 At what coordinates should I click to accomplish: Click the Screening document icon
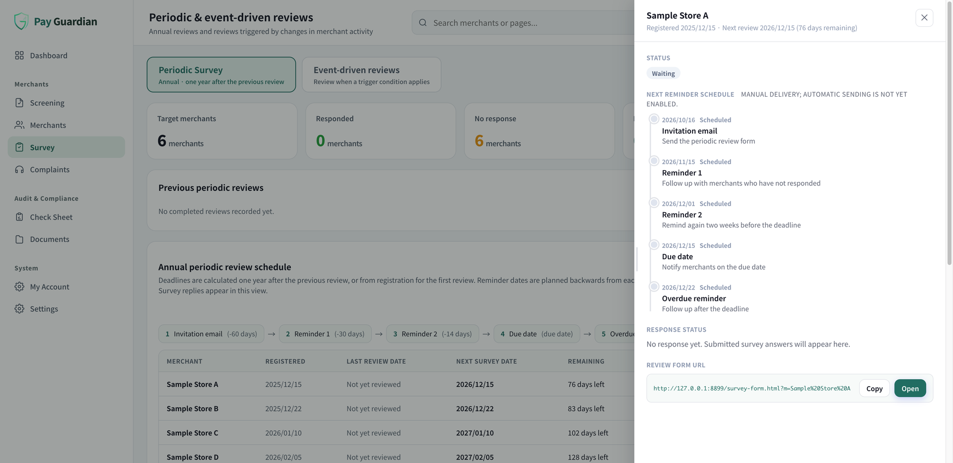pos(19,103)
